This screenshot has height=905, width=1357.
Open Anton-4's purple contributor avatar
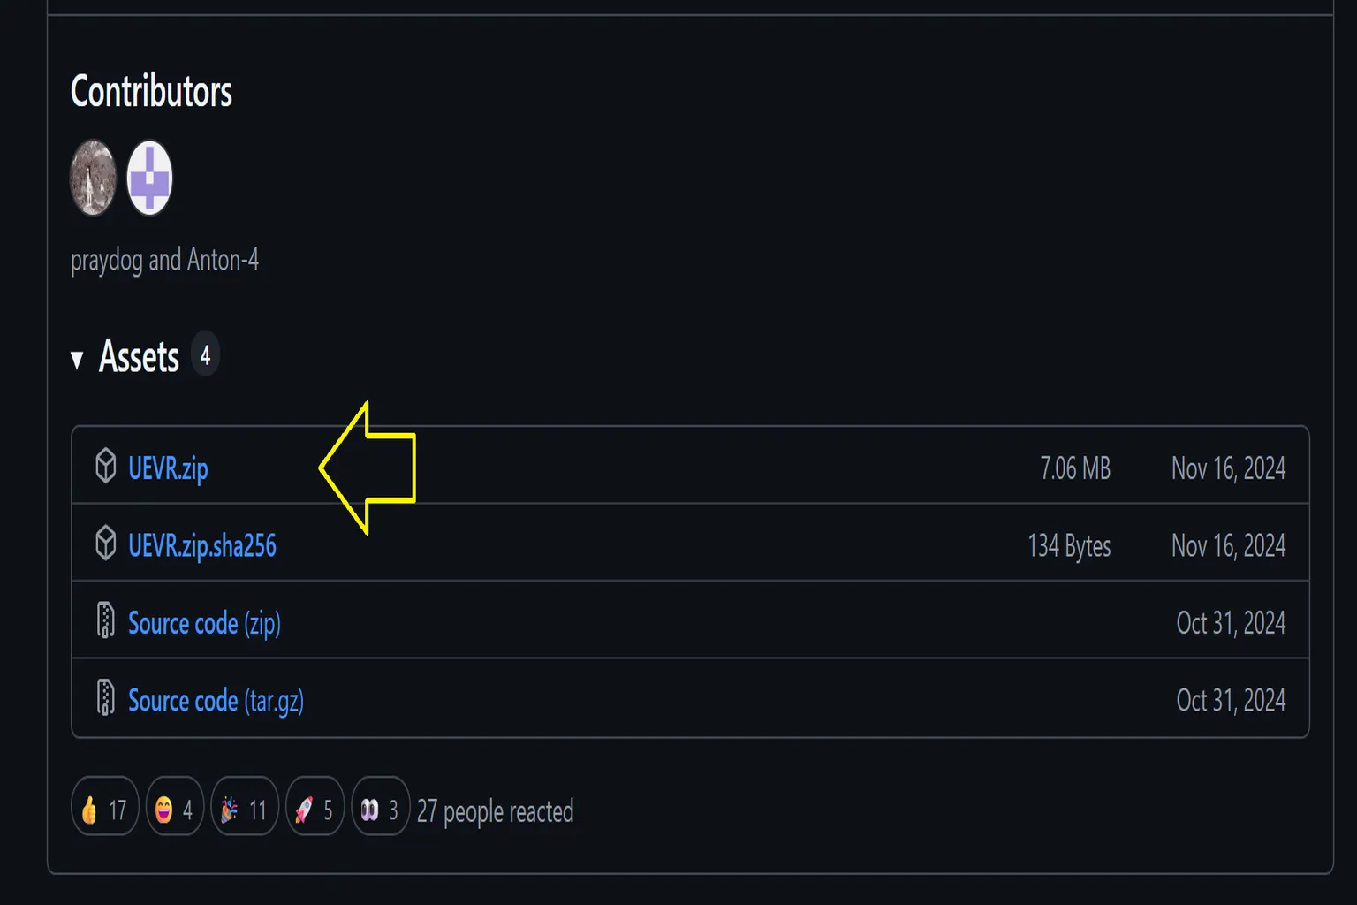(149, 178)
